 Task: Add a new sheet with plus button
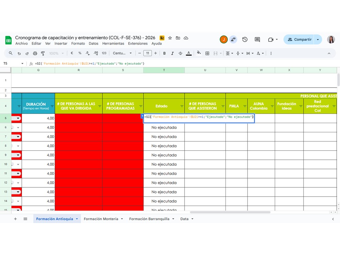15,219
